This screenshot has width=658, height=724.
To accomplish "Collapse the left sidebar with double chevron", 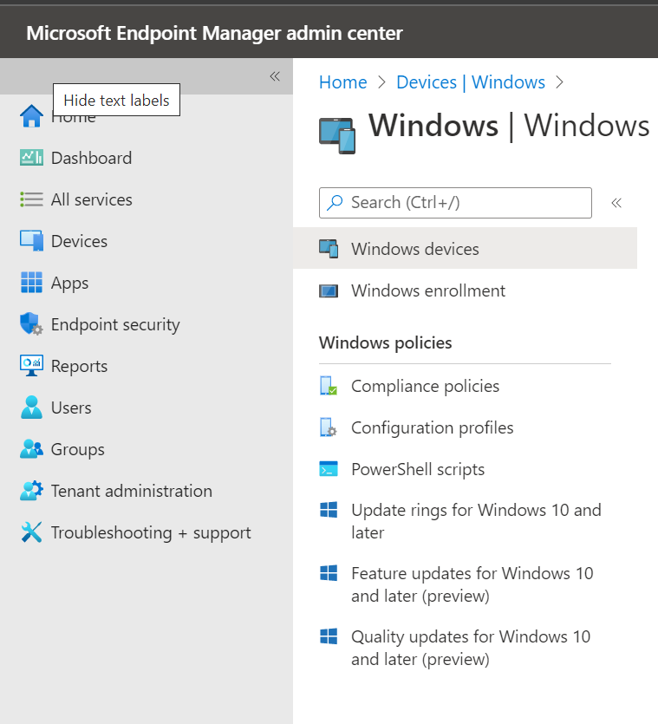I will [275, 76].
